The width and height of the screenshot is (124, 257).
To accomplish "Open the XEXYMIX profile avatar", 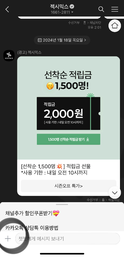I will (9, 55).
